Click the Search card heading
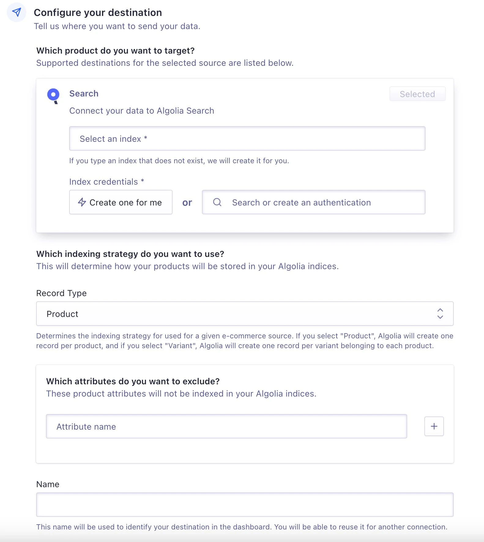This screenshot has width=484, height=542. [x=84, y=93]
